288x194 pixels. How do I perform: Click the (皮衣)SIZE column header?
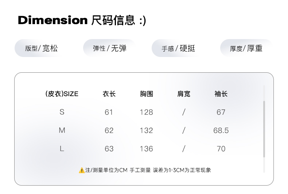pos(62,94)
